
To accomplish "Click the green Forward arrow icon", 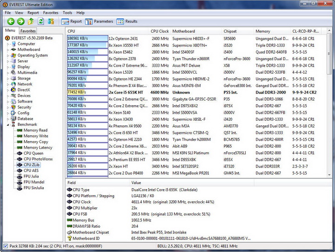I will pyautogui.click(x=21, y=21).
